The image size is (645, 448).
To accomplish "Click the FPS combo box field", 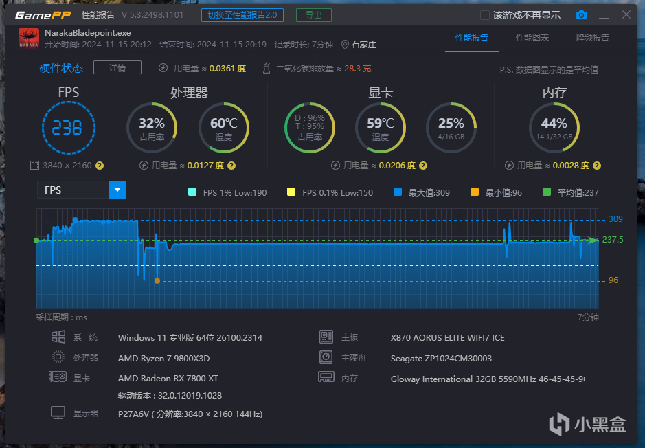I will click(x=82, y=190).
